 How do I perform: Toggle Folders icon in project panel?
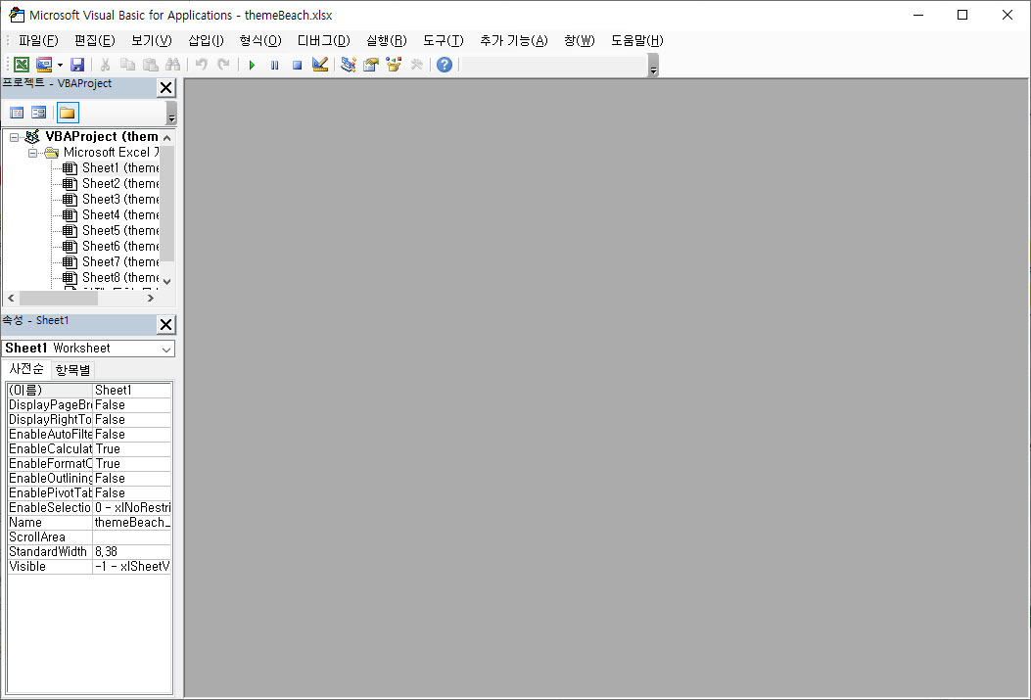[x=67, y=113]
